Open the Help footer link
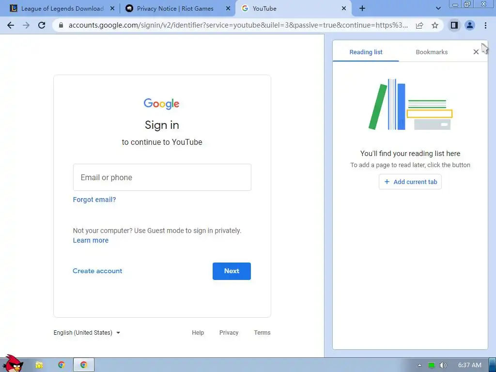The image size is (496, 372). tap(198, 333)
